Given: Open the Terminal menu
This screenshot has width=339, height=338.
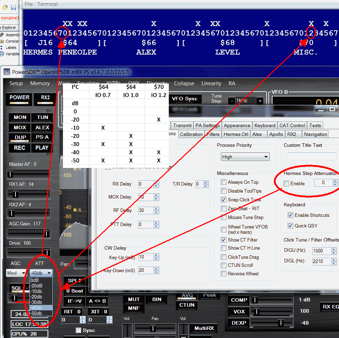Looking at the screenshot, I should (x=47, y=4).
